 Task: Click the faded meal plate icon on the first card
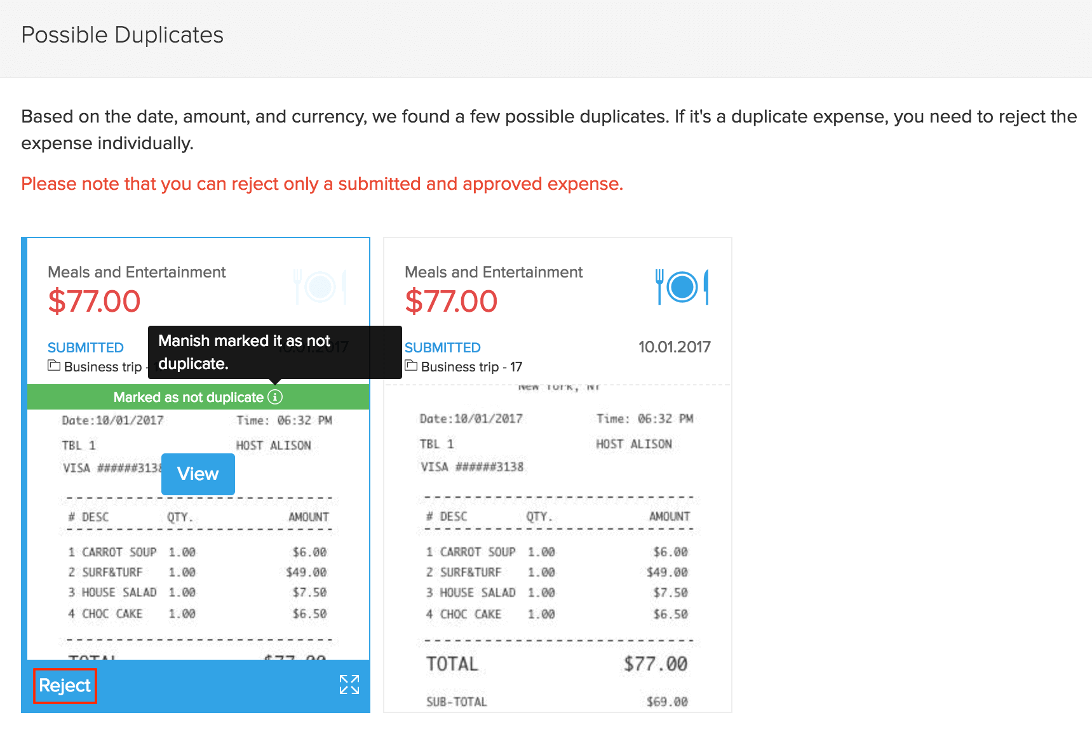coord(320,287)
